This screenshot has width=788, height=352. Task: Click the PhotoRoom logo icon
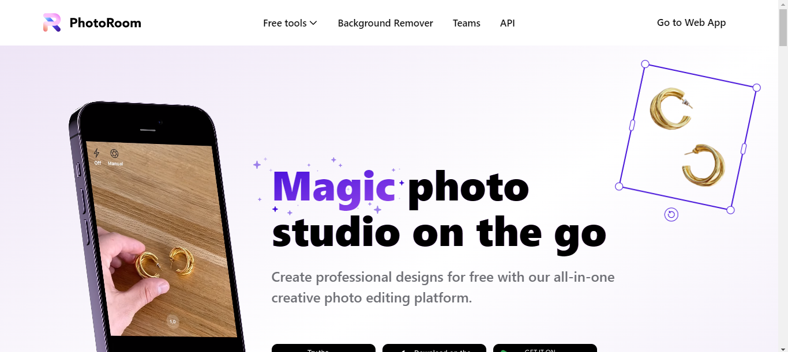(52, 22)
